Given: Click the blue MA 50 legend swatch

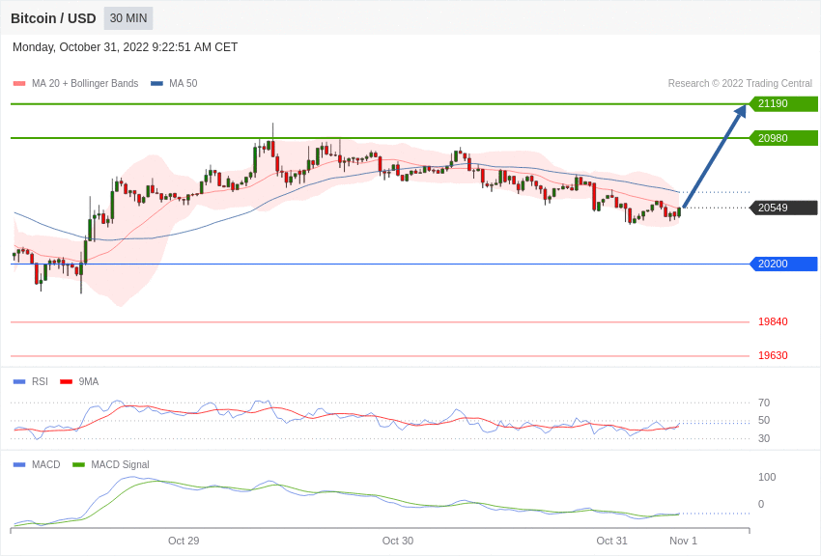Looking at the screenshot, I should coord(156,84).
